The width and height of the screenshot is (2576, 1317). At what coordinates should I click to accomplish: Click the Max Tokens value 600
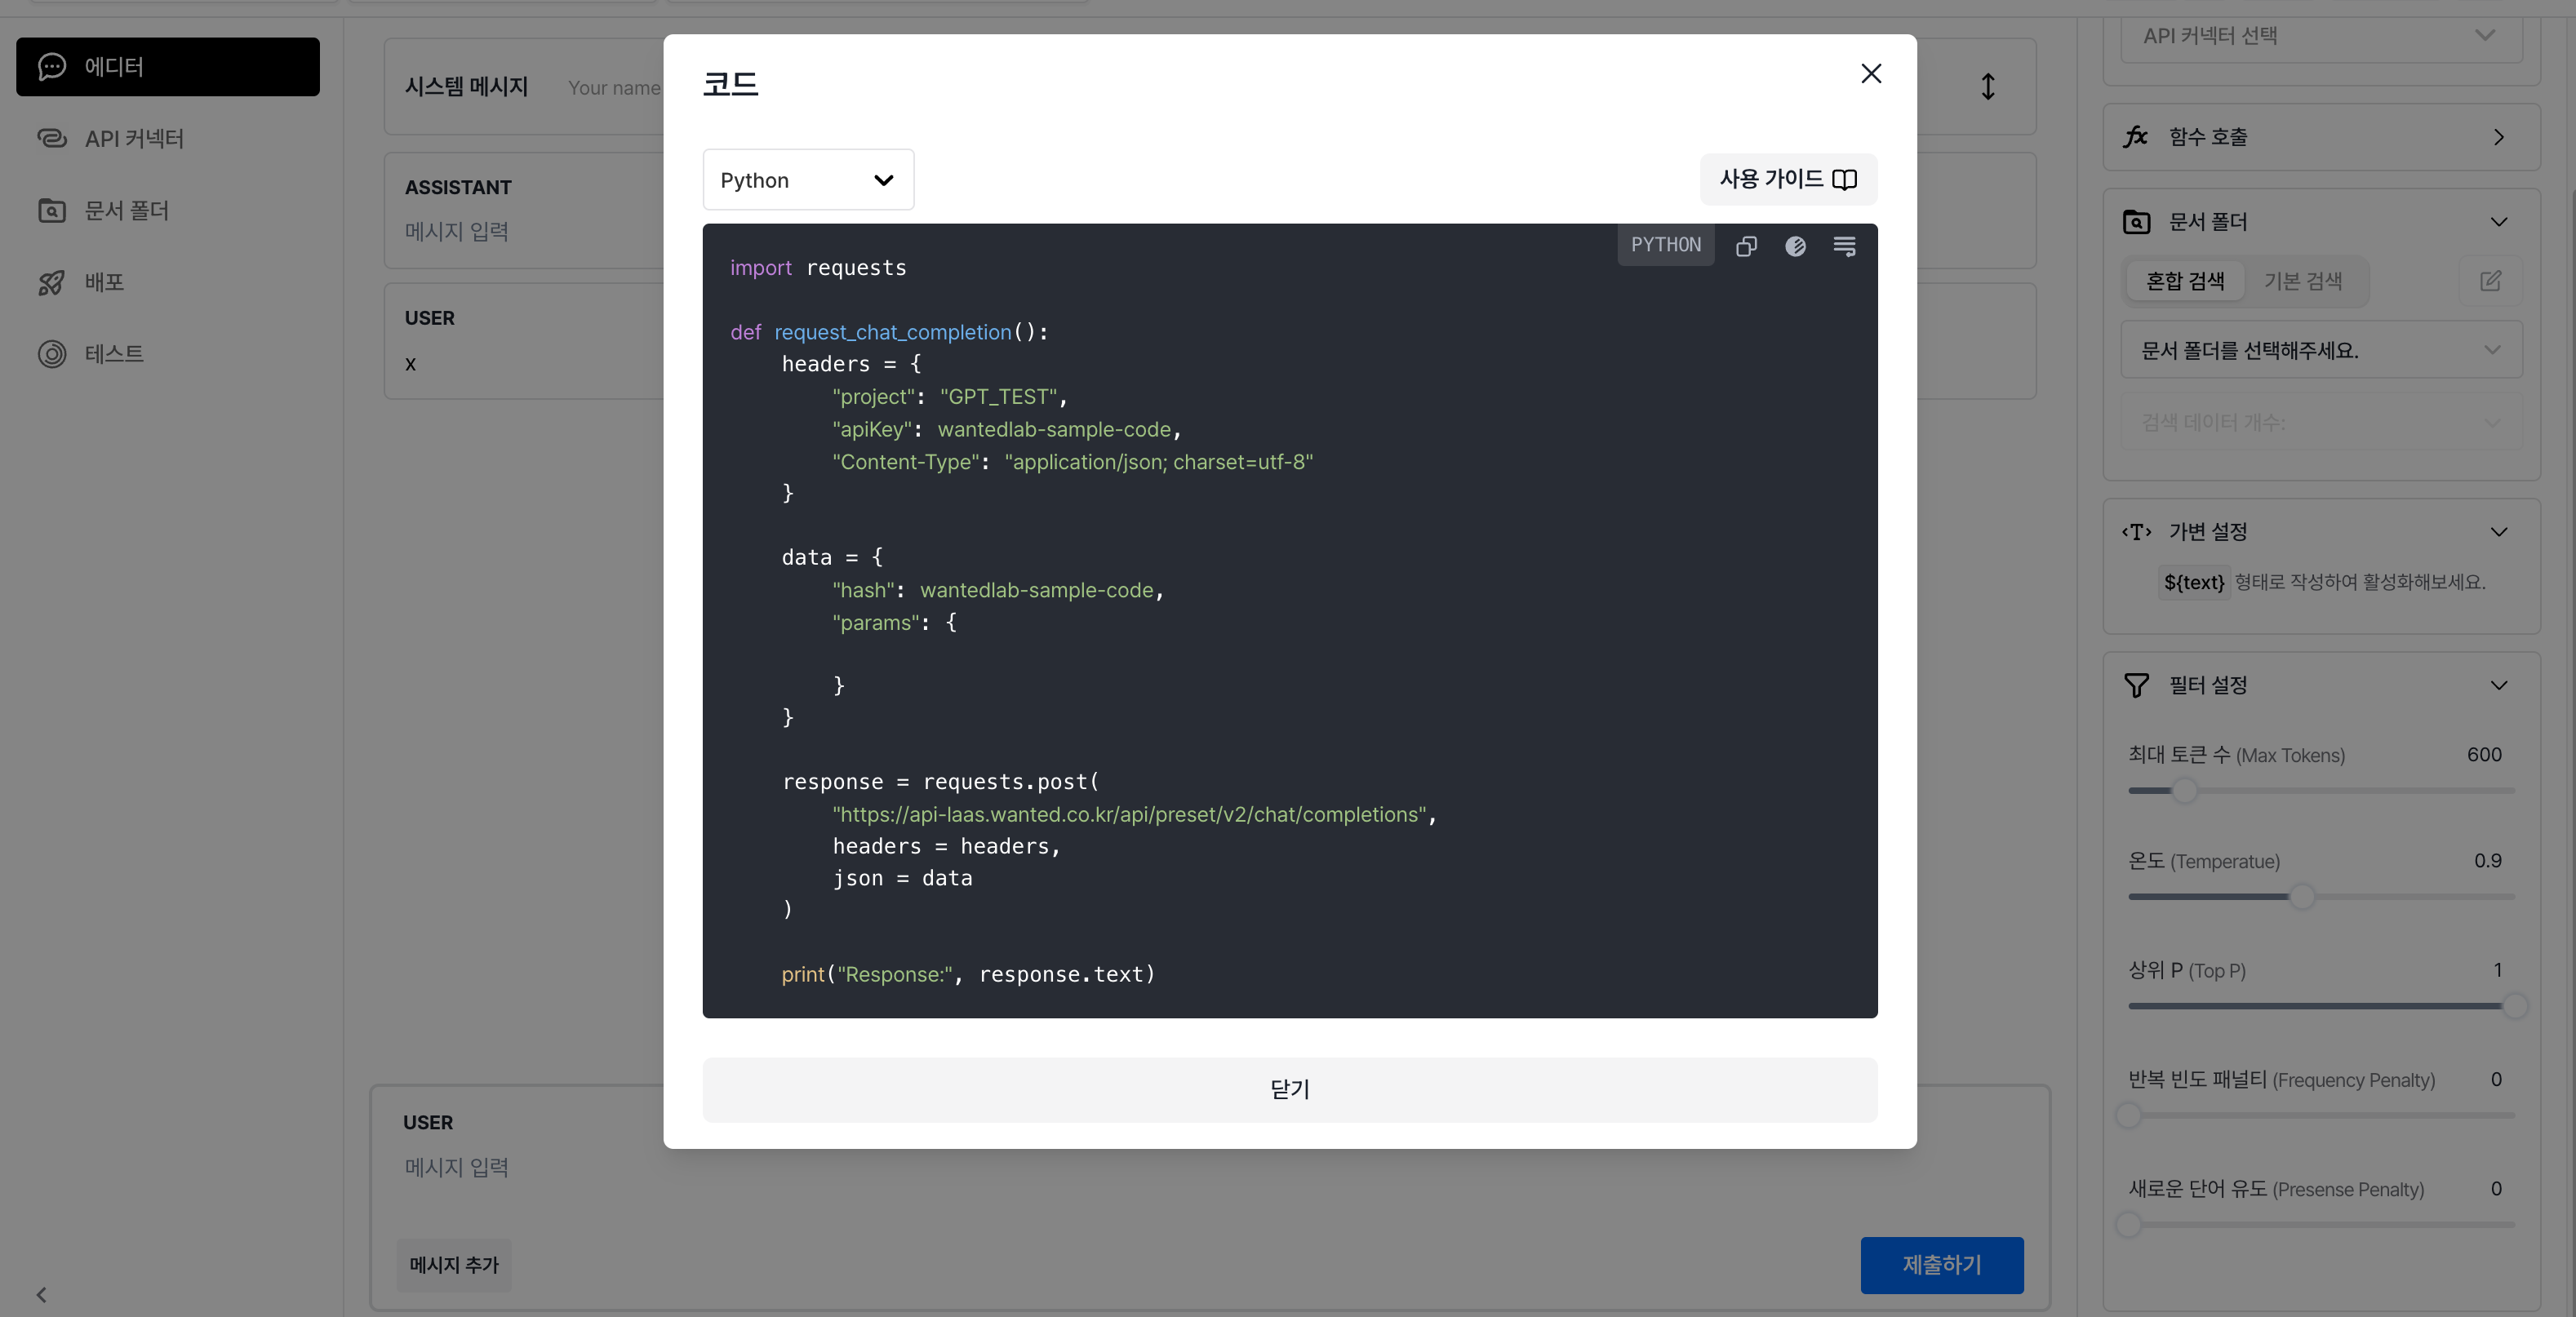[x=2484, y=755]
